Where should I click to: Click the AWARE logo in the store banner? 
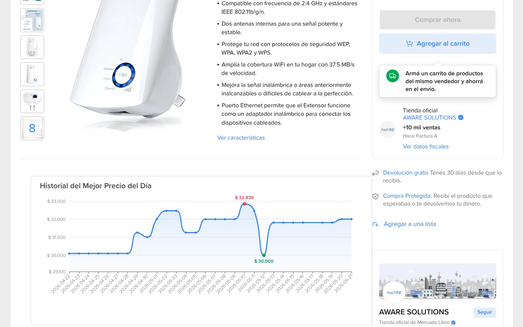pyautogui.click(x=394, y=293)
